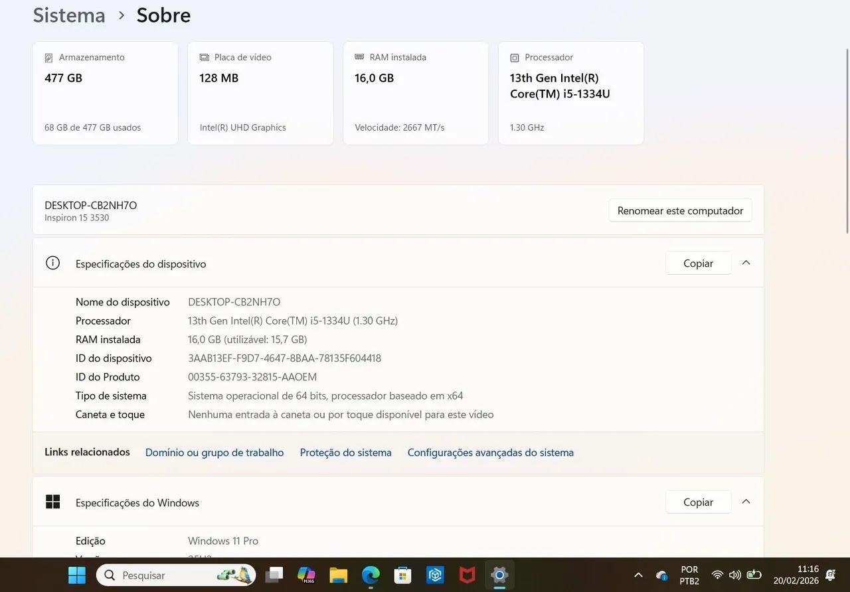850x592 pixels.
Task: Go back to Sistema via the breadcrumb
Action: coord(68,15)
